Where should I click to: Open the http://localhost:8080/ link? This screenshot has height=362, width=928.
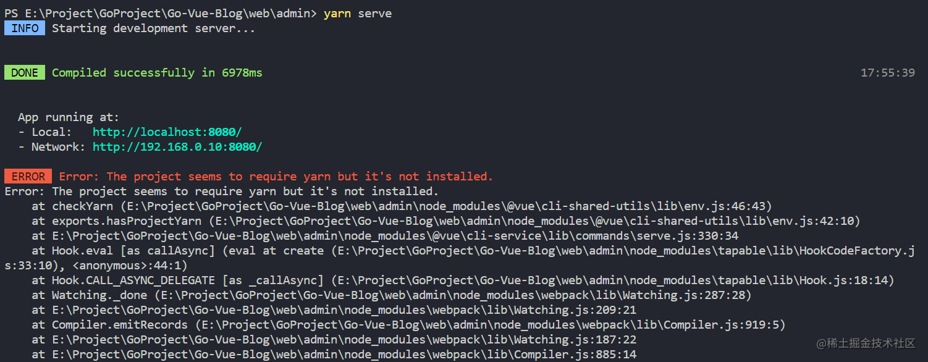pyautogui.click(x=167, y=132)
